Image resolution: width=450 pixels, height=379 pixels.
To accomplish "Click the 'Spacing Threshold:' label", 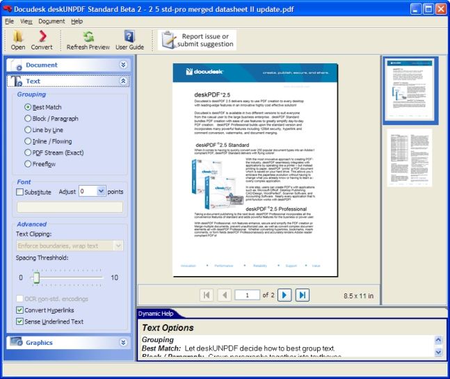I will pyautogui.click(x=42, y=257).
